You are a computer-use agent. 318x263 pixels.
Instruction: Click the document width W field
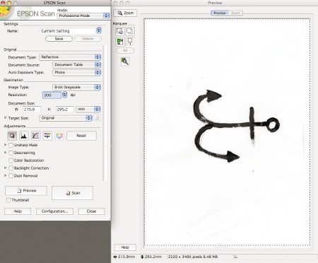point(32,109)
